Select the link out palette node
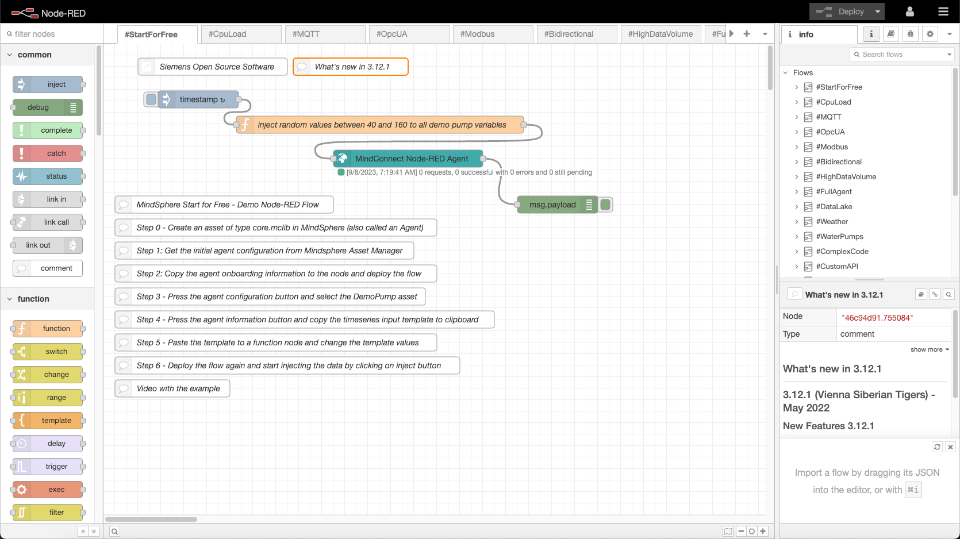This screenshot has height=539, width=960. [48, 245]
